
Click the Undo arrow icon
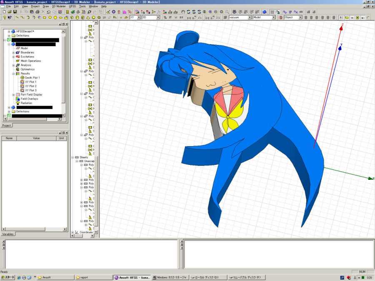point(49,12)
